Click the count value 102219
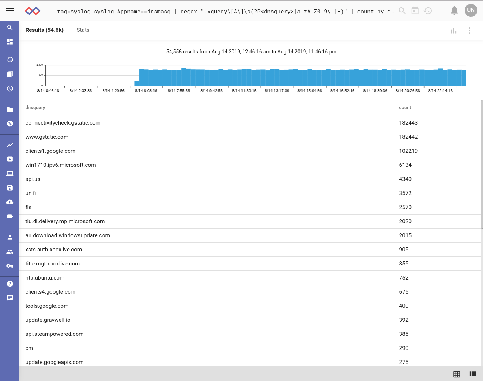 (408, 151)
